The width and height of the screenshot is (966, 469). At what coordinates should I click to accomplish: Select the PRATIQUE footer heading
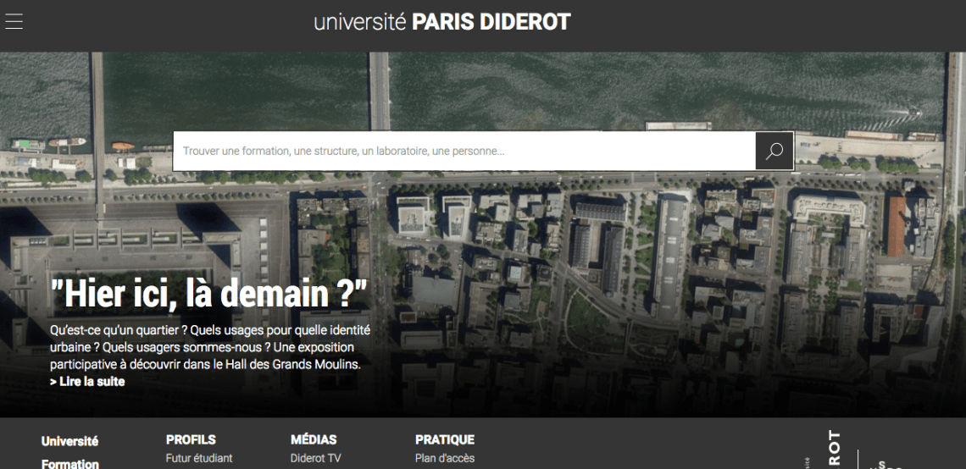pos(445,440)
